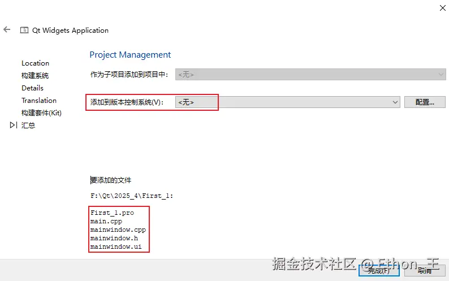449x281 pixels.
Task: Go back with the left arrow icon
Action: pos(7,29)
